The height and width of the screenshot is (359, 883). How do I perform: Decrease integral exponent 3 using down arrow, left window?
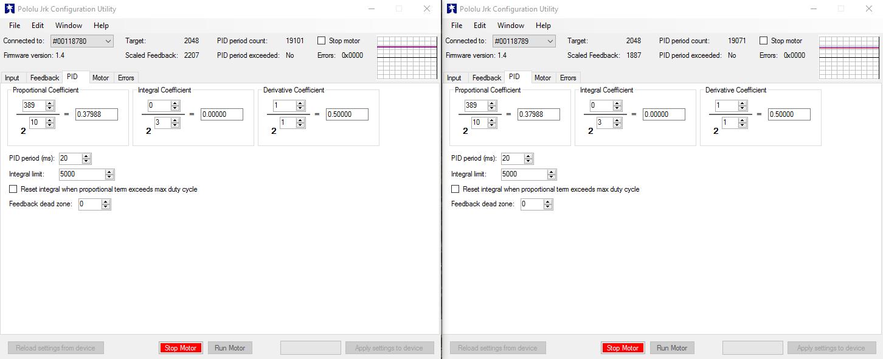175,125
